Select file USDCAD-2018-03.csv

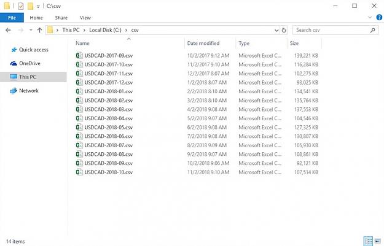pyautogui.click(x=109, y=109)
